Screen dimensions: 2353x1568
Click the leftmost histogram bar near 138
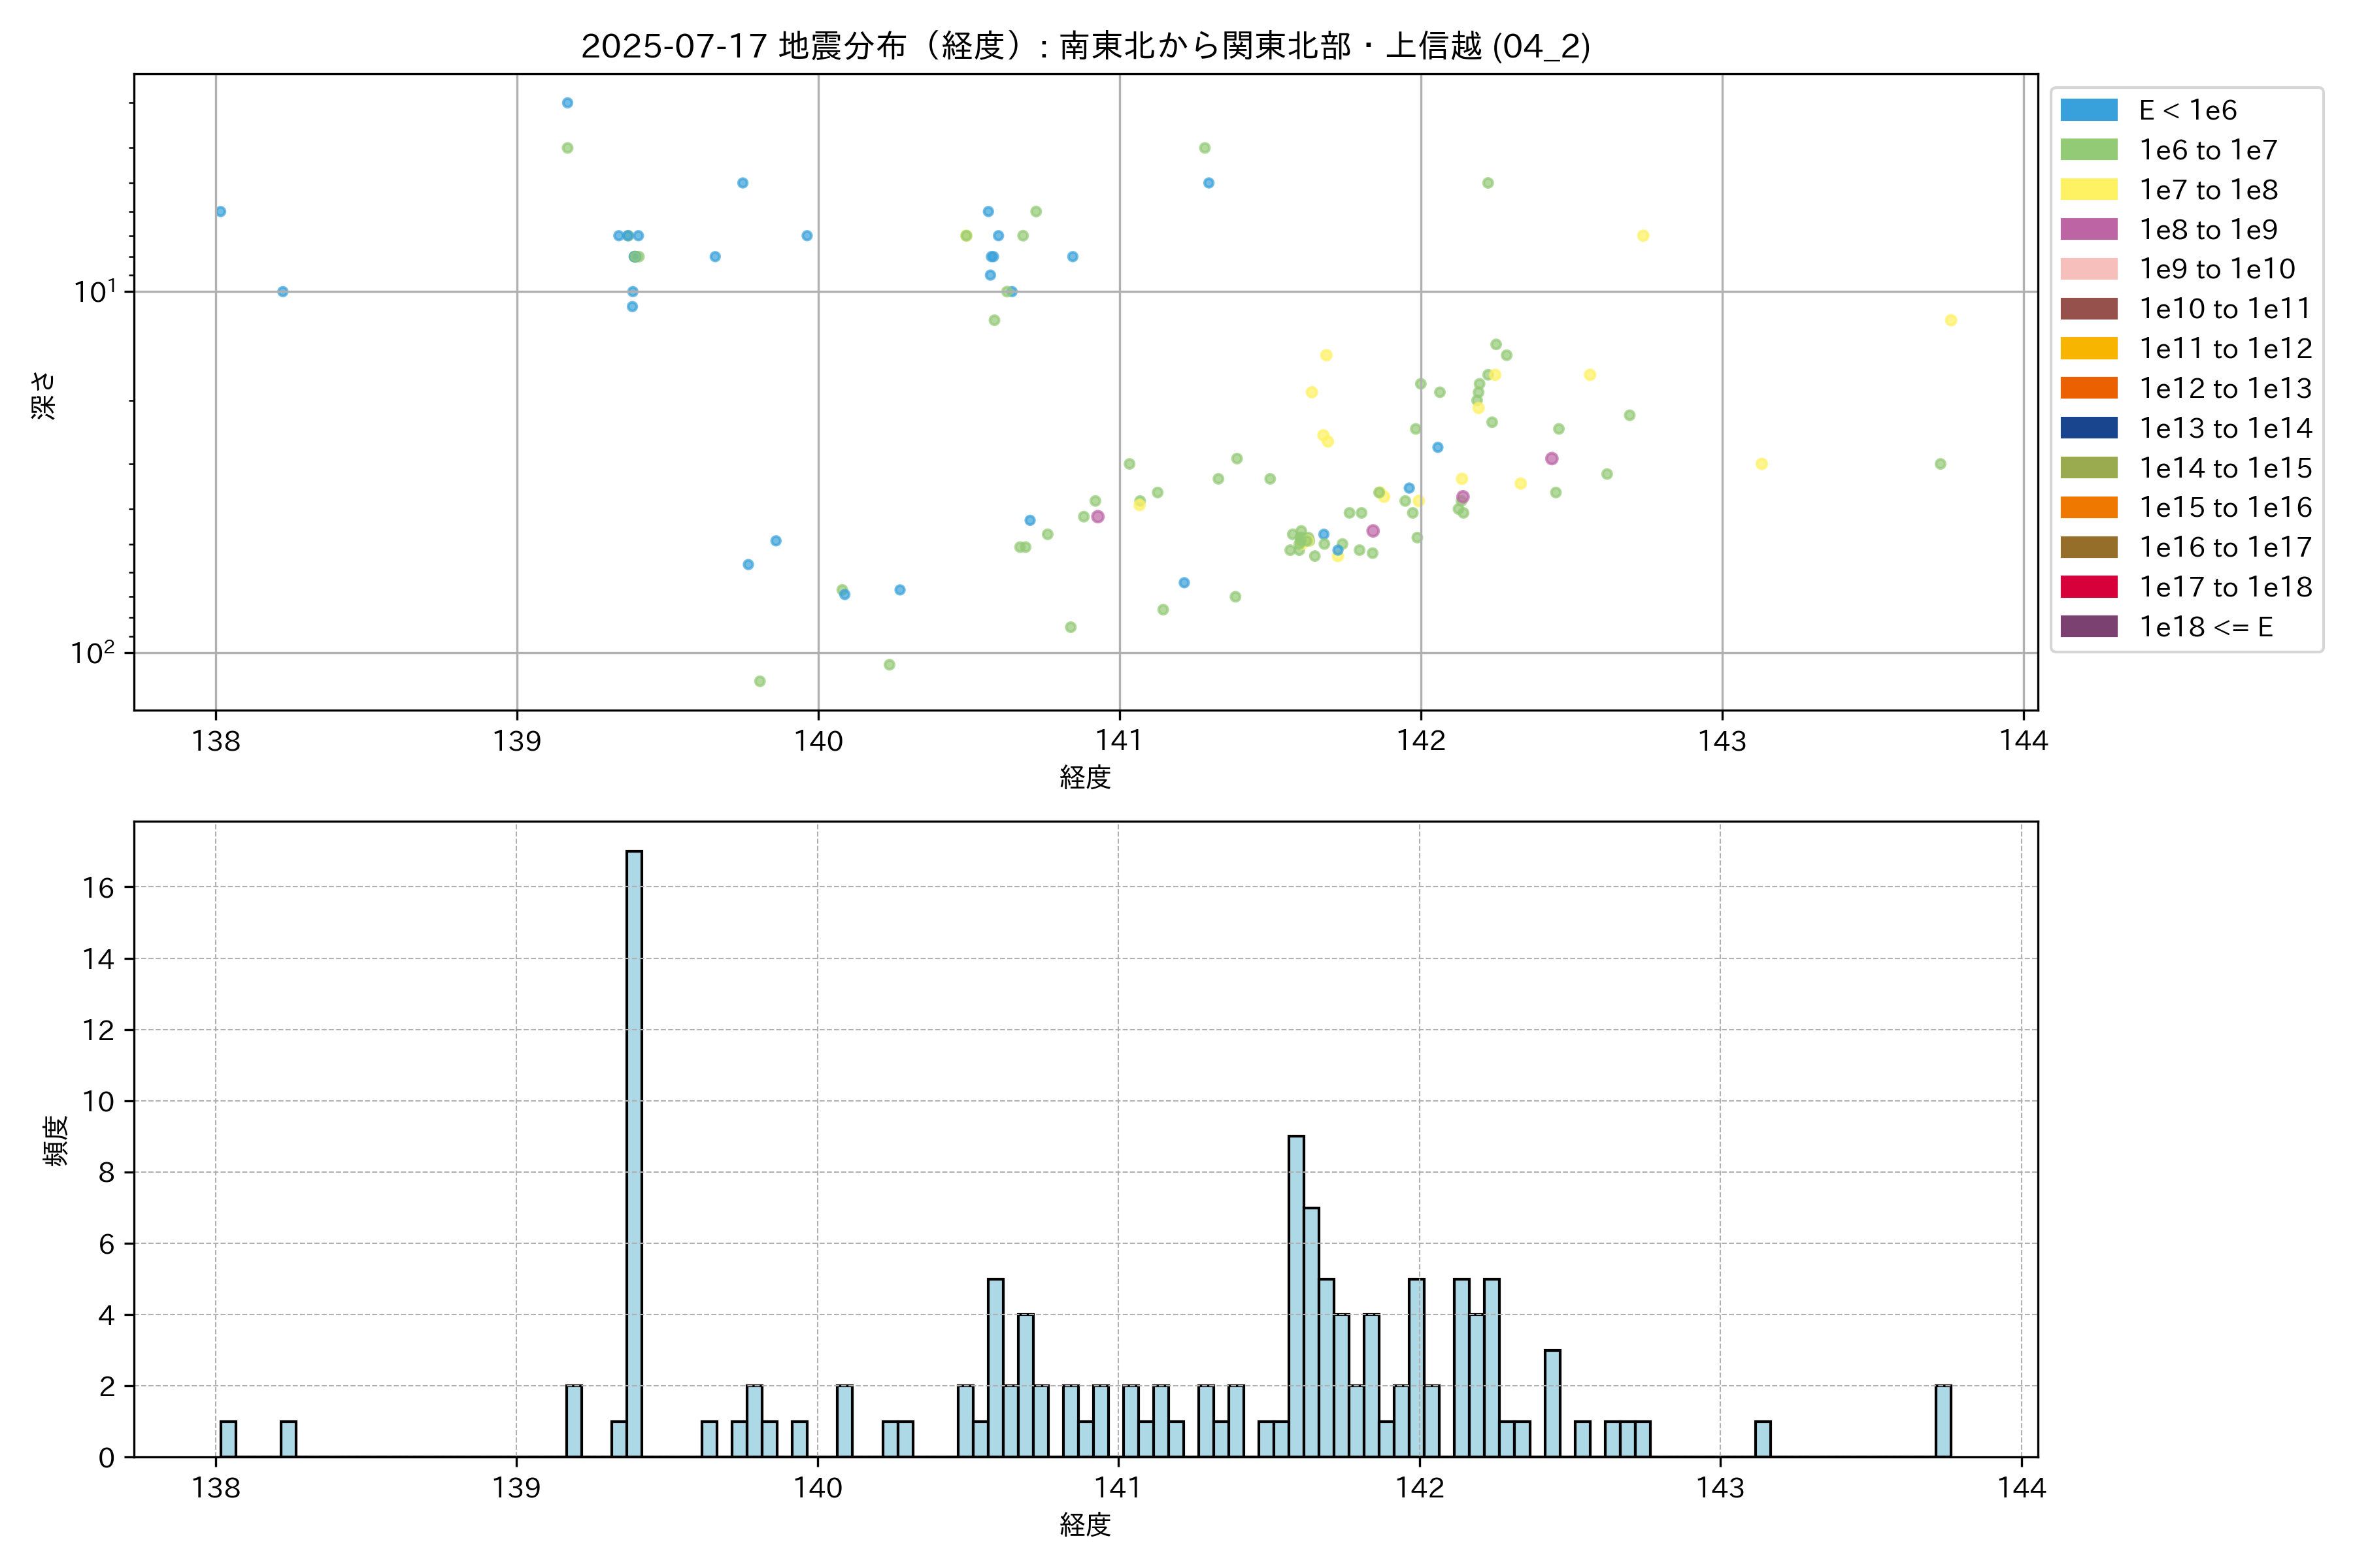[x=228, y=1439]
